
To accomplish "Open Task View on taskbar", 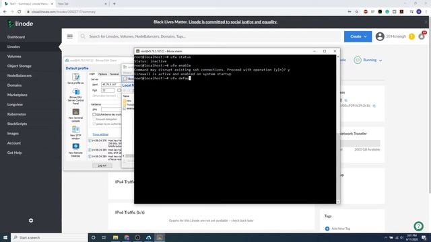I will point(104,237).
